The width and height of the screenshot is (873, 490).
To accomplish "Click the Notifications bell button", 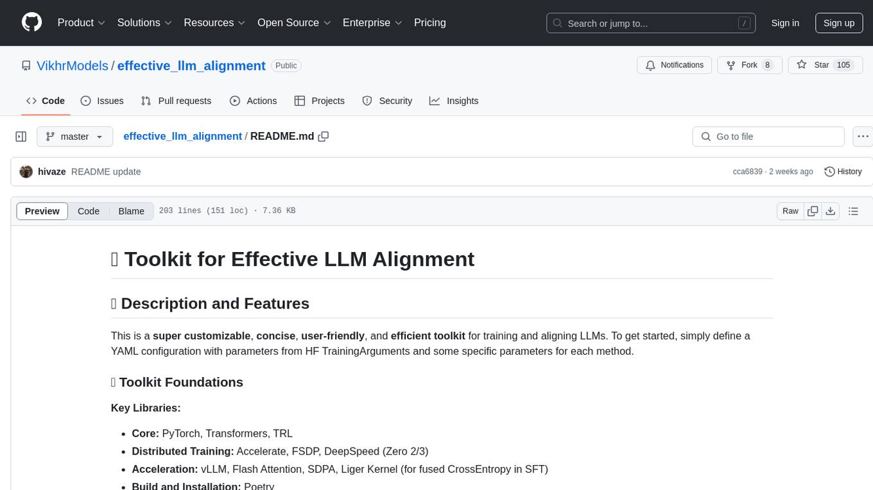I will tap(674, 65).
